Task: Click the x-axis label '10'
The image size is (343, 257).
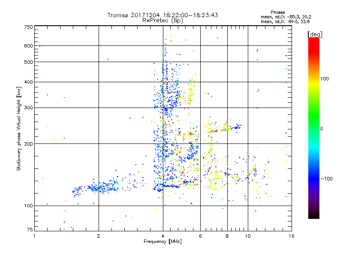Action: point(248,236)
